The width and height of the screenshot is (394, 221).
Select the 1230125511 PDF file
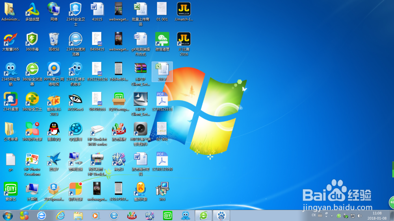[x=162, y=101]
